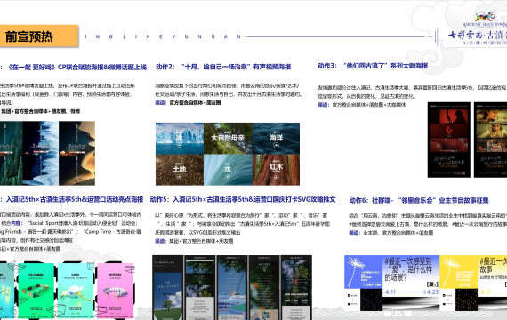
Task: Open the yellow-toned celebrity poster
Action: 490,140
